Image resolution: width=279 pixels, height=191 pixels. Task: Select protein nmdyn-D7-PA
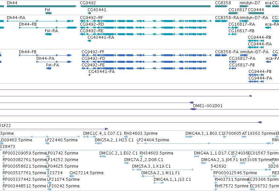244,55
